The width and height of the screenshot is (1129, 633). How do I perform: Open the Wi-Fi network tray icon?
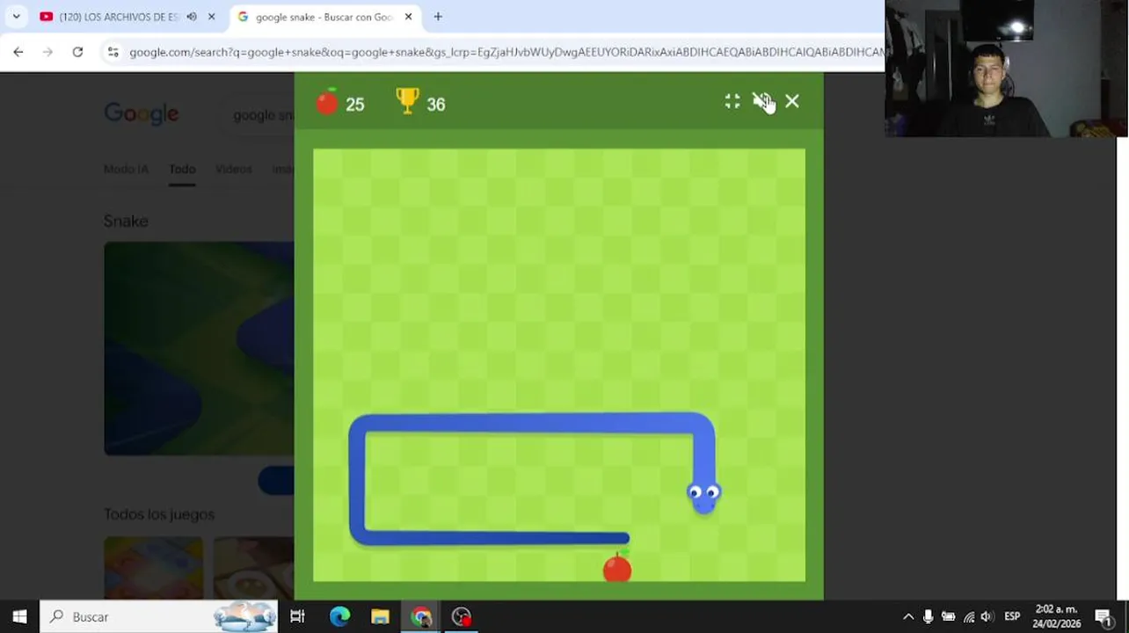[x=969, y=617]
